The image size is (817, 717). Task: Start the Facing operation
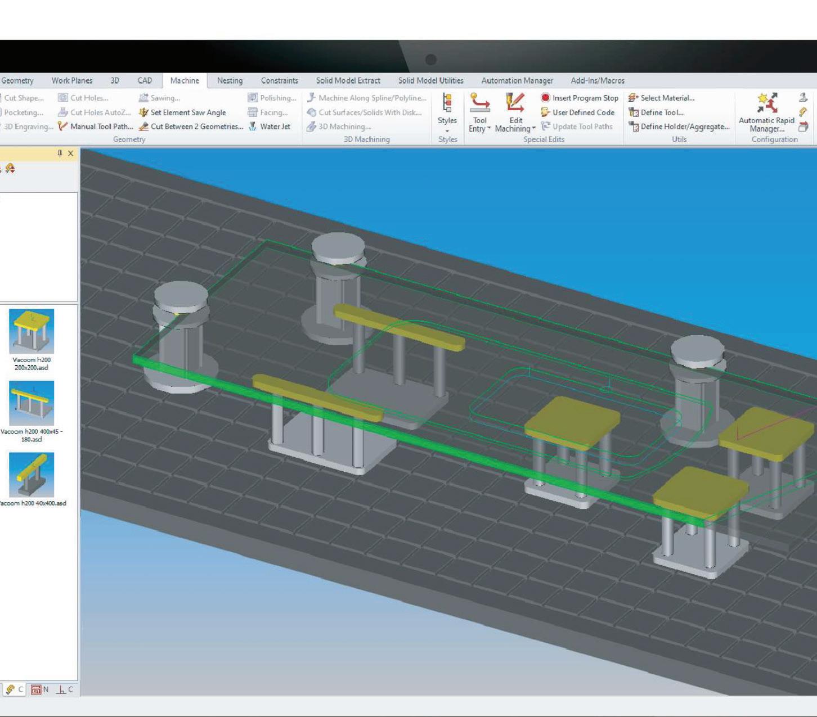point(268,112)
